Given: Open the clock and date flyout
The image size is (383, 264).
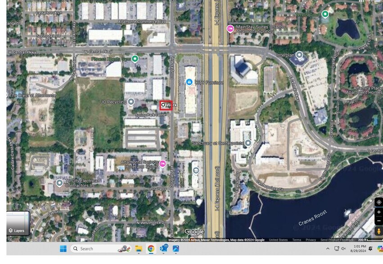Looking at the screenshot, I should click(x=358, y=249).
